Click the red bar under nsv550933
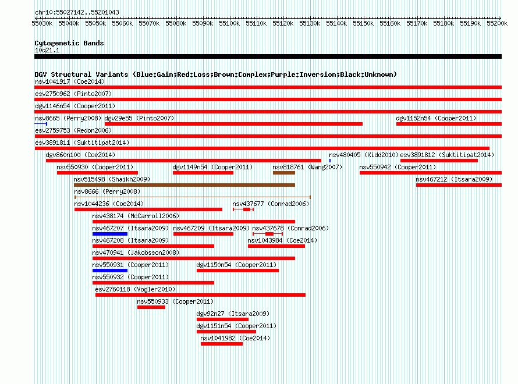The image size is (518, 384). (x=151, y=307)
